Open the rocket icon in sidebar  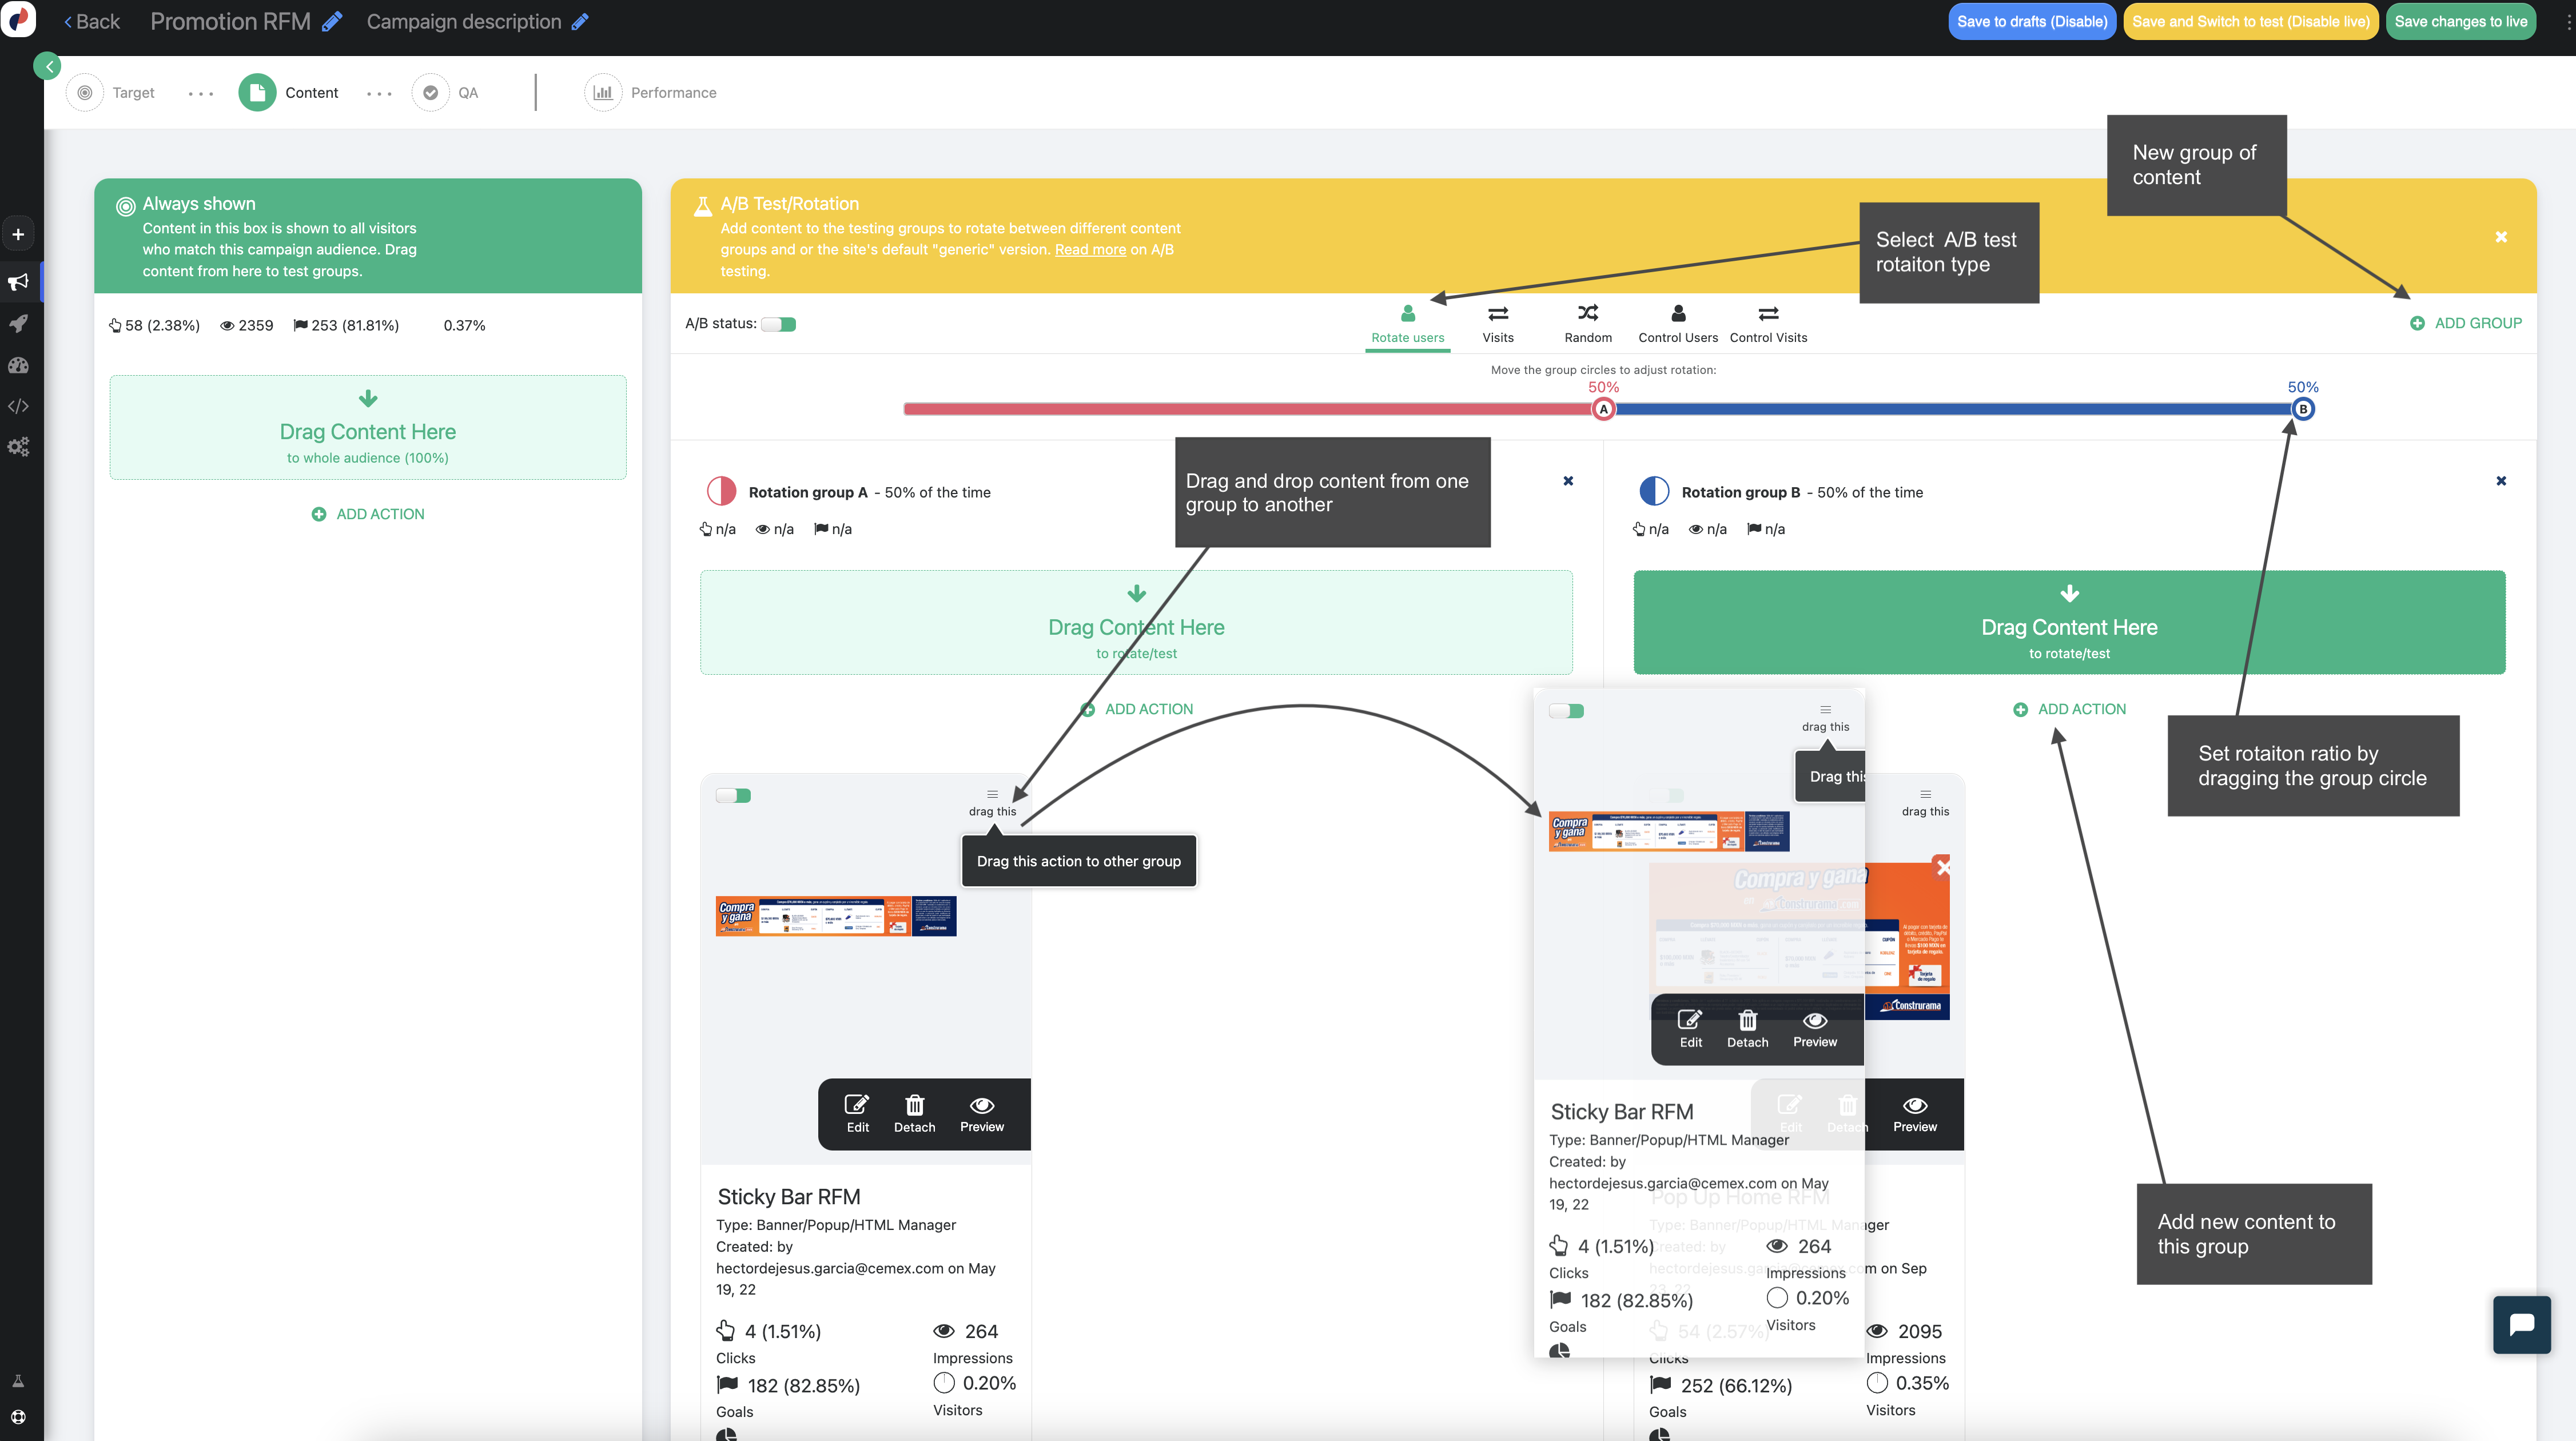18,323
